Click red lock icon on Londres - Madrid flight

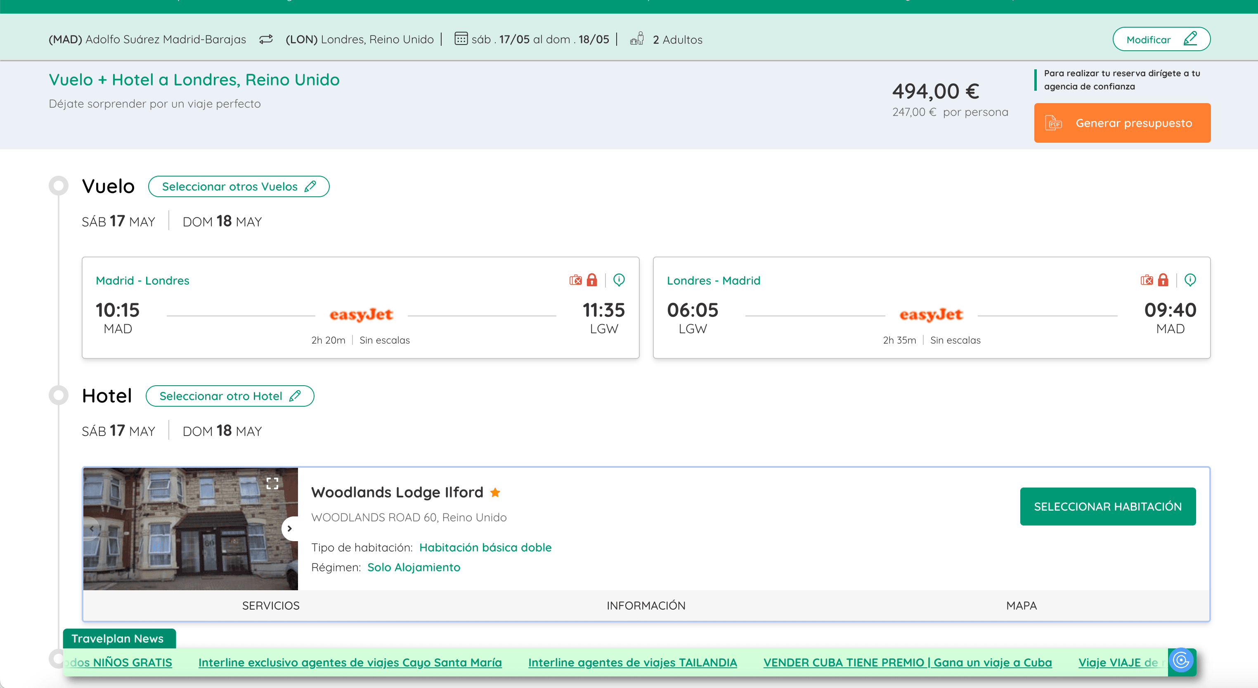(1163, 280)
